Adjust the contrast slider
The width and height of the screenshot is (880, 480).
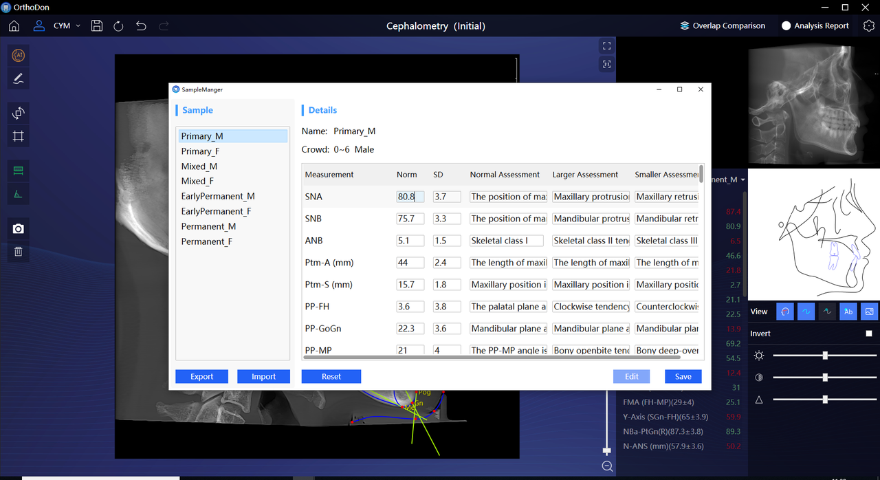[825, 378]
